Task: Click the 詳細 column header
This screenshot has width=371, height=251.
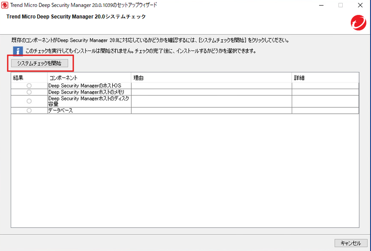Action: click(x=326, y=77)
